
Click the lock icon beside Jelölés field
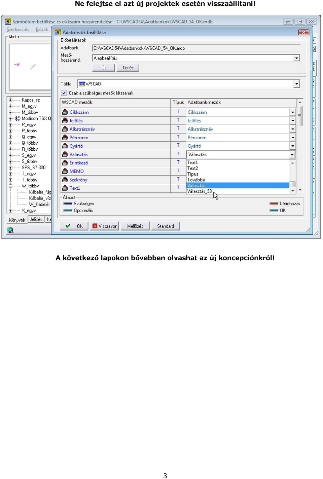pos(65,120)
